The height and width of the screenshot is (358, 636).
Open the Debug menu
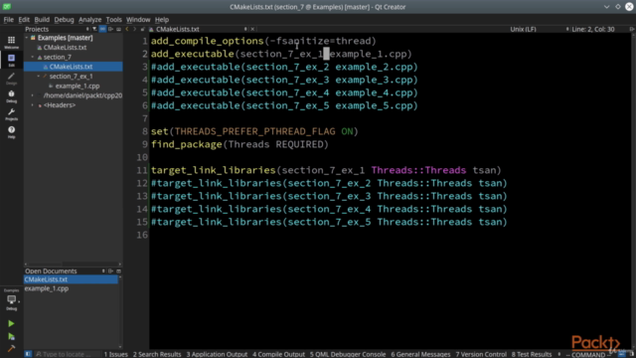pos(64,20)
